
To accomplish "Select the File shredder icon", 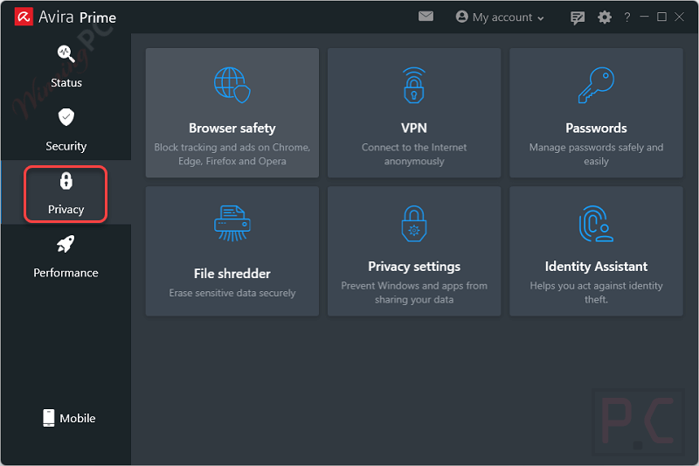I will click(x=232, y=224).
